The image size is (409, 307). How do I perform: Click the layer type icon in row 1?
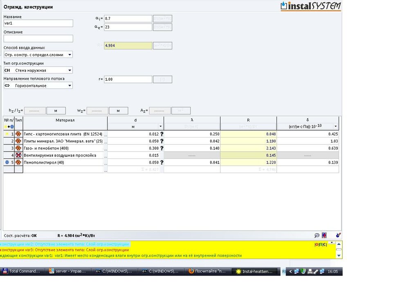pyautogui.click(x=18, y=134)
